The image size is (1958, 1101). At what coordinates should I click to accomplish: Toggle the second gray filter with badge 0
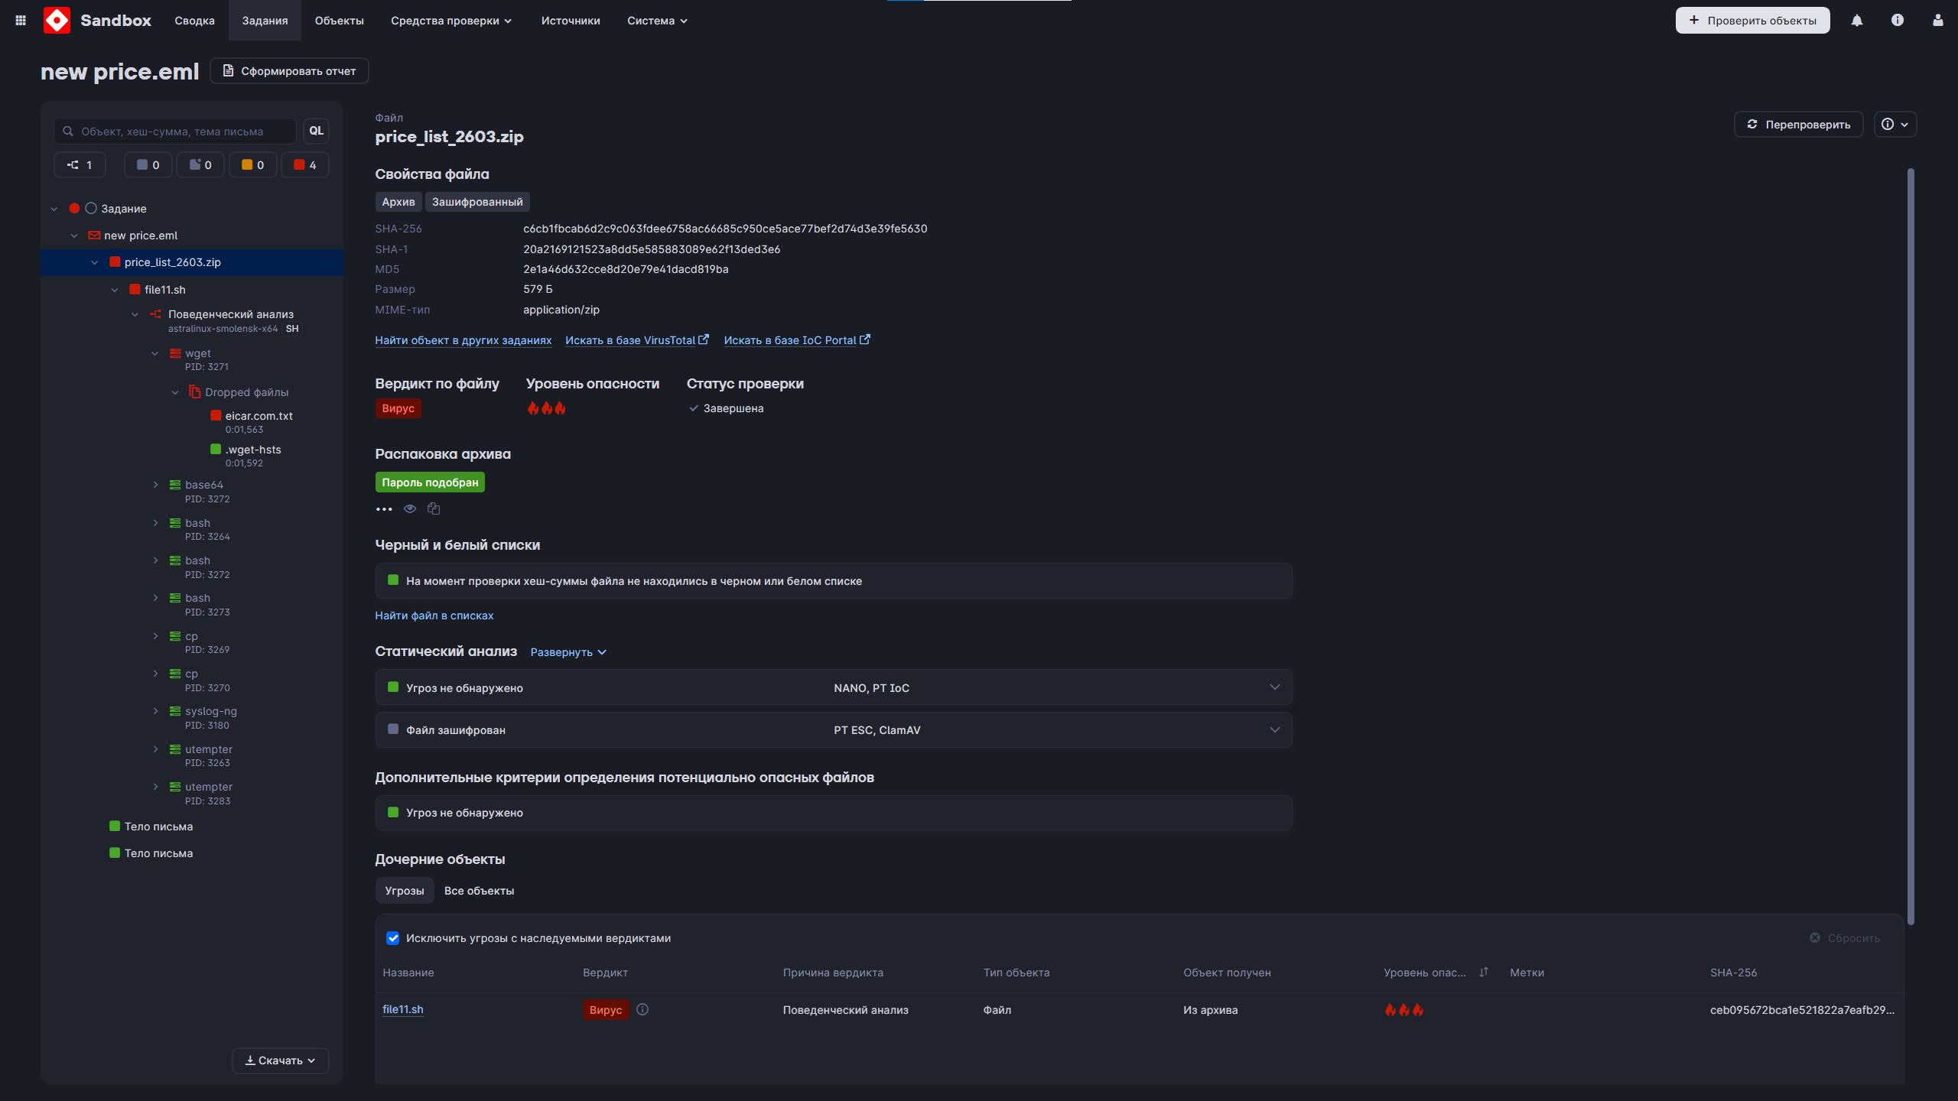pos(200,165)
